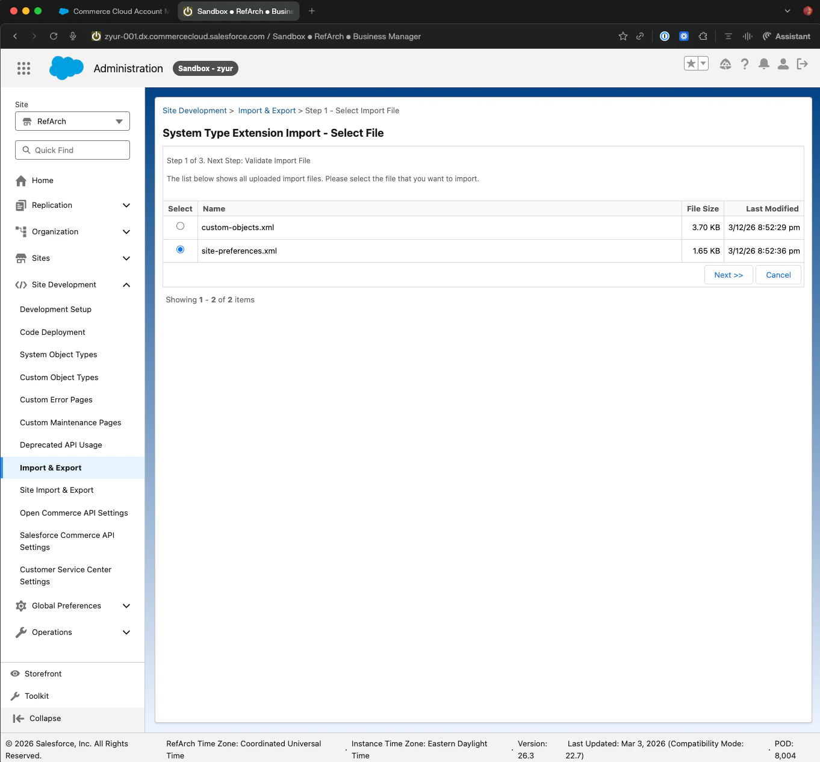Click the Sandbox - zyur badge

click(x=205, y=68)
